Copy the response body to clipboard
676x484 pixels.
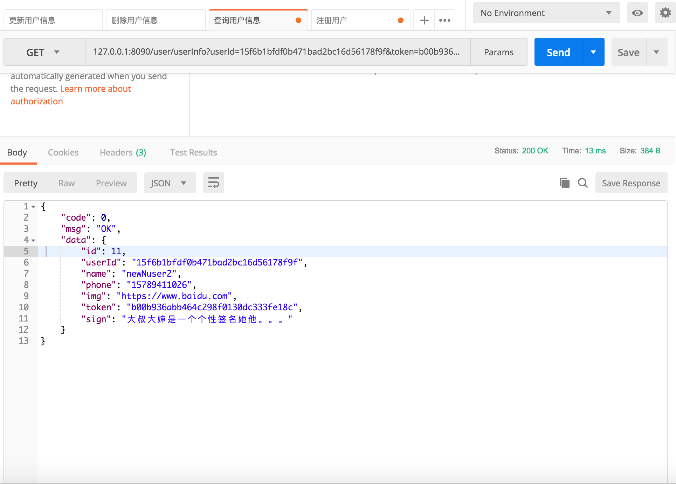(564, 183)
